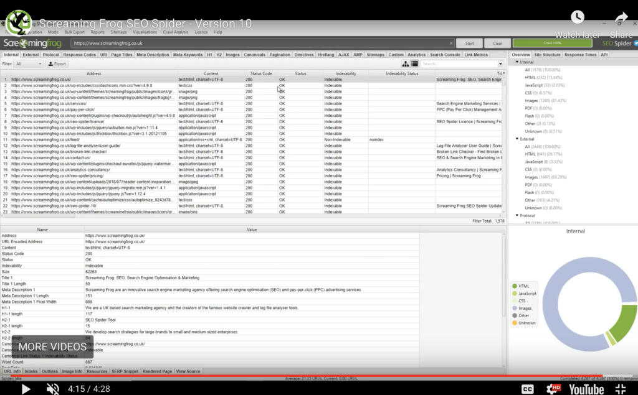Screen dimensions: 638x395
Task: Switch to the Link Metrics tab
Action: 475,55
